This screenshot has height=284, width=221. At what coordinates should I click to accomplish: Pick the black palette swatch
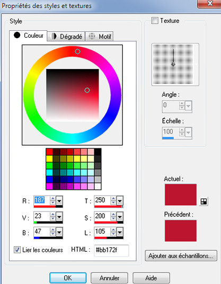[x=98, y=152]
